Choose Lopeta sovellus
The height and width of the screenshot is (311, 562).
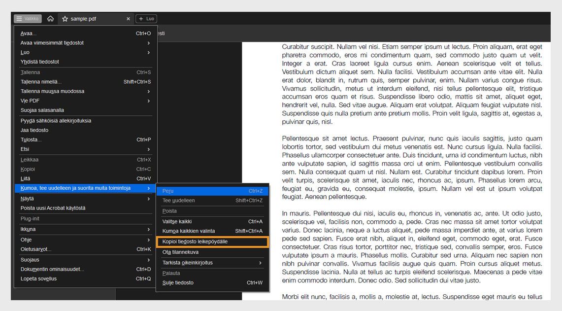tap(85, 278)
